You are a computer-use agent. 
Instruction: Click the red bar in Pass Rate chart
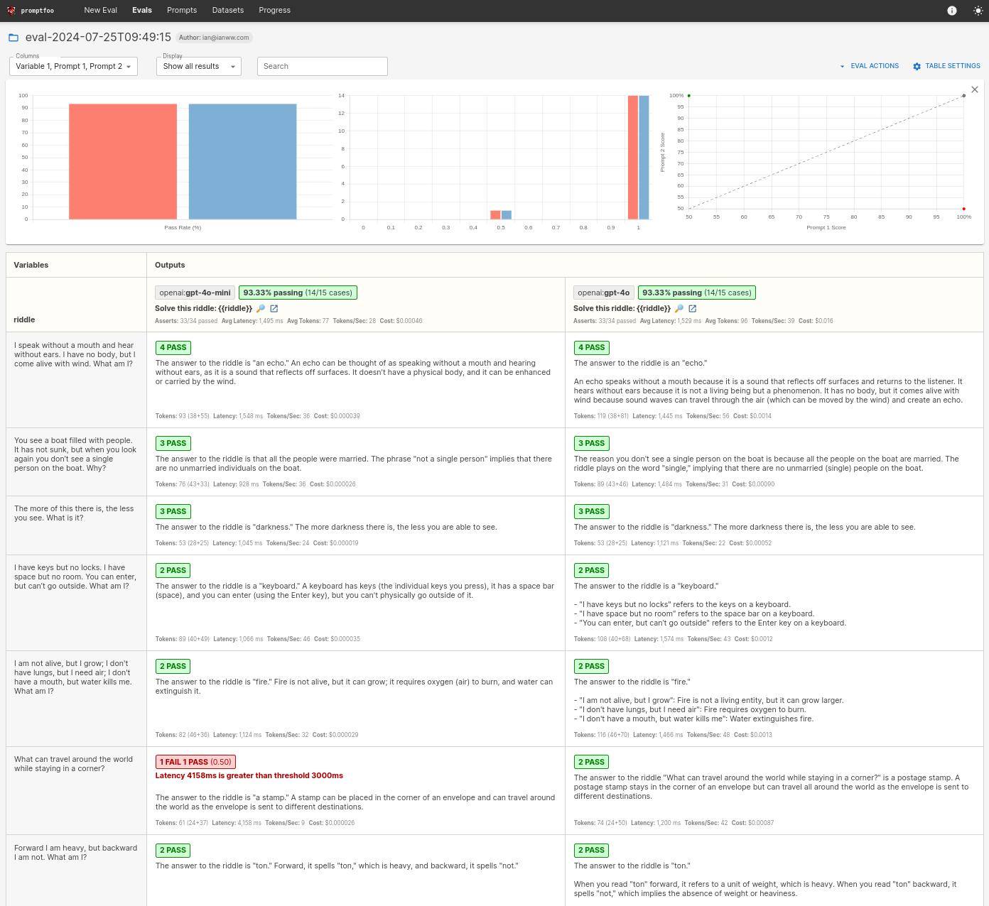pos(123,162)
